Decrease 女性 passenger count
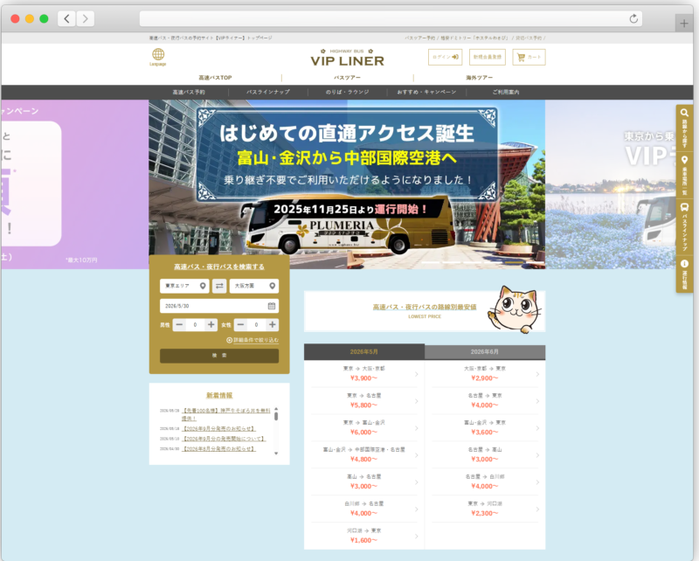 point(241,325)
